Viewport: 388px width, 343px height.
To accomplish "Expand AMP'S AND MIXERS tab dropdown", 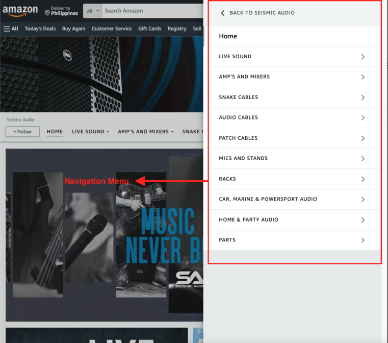I will [x=145, y=132].
